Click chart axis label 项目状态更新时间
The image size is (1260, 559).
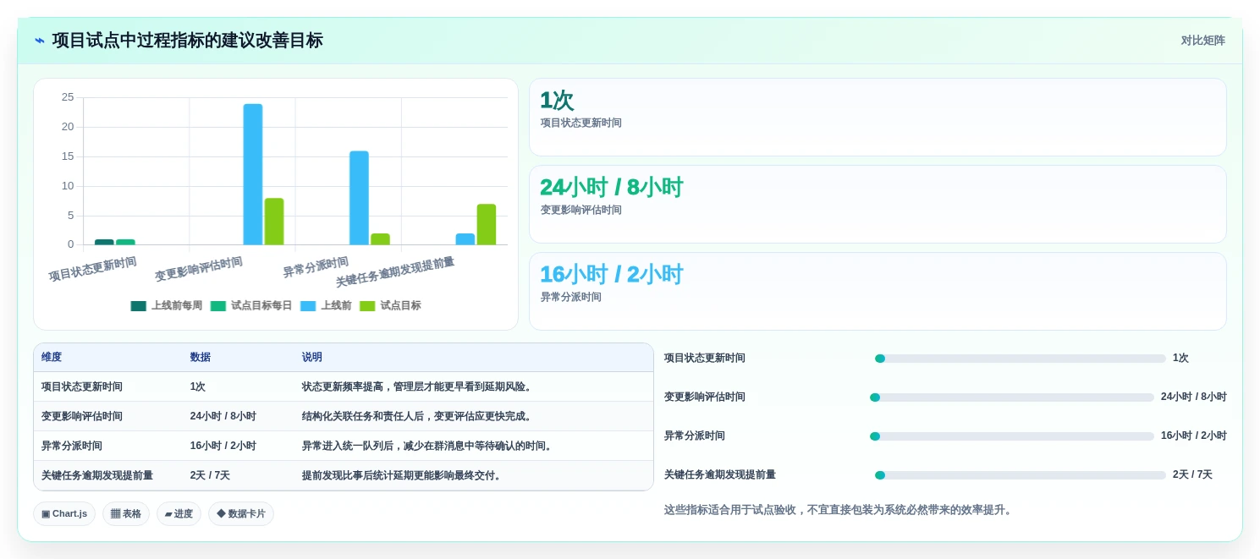(92, 269)
